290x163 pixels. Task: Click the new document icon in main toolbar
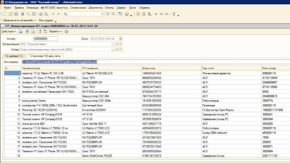tap(4, 14)
